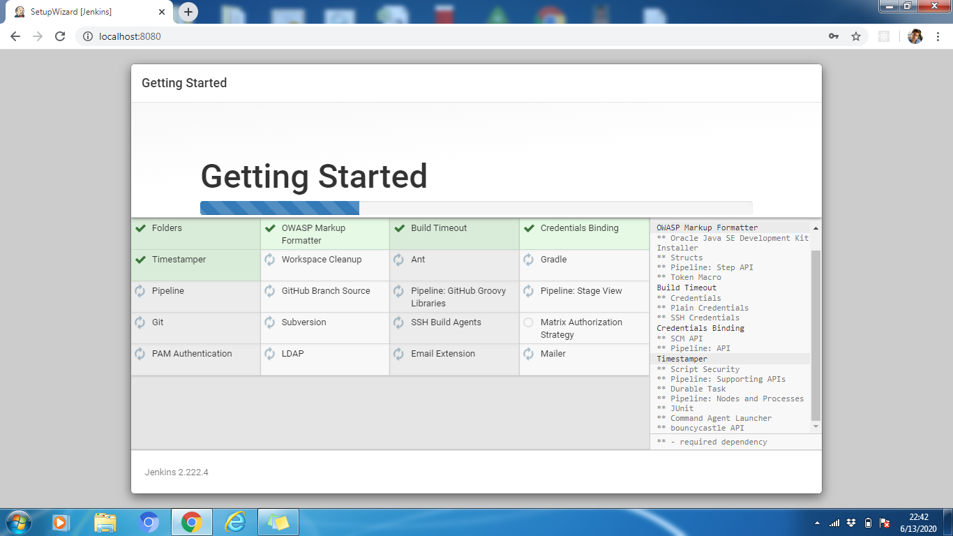Select the SetupWizard [Jenkins] tab
953x536 pixels.
coord(90,12)
